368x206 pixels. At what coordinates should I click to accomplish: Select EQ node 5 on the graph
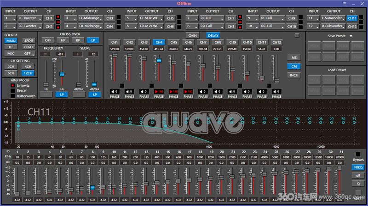coord(63,122)
